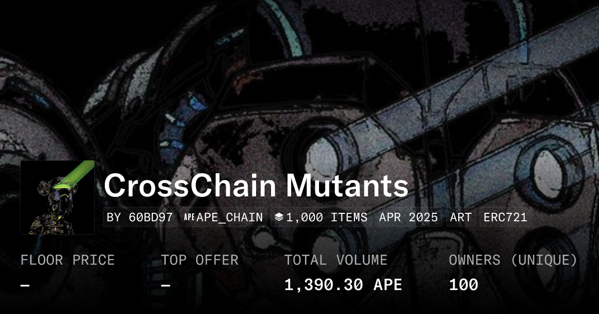
Task: Click the 100 unique owners value
Action: (x=463, y=285)
